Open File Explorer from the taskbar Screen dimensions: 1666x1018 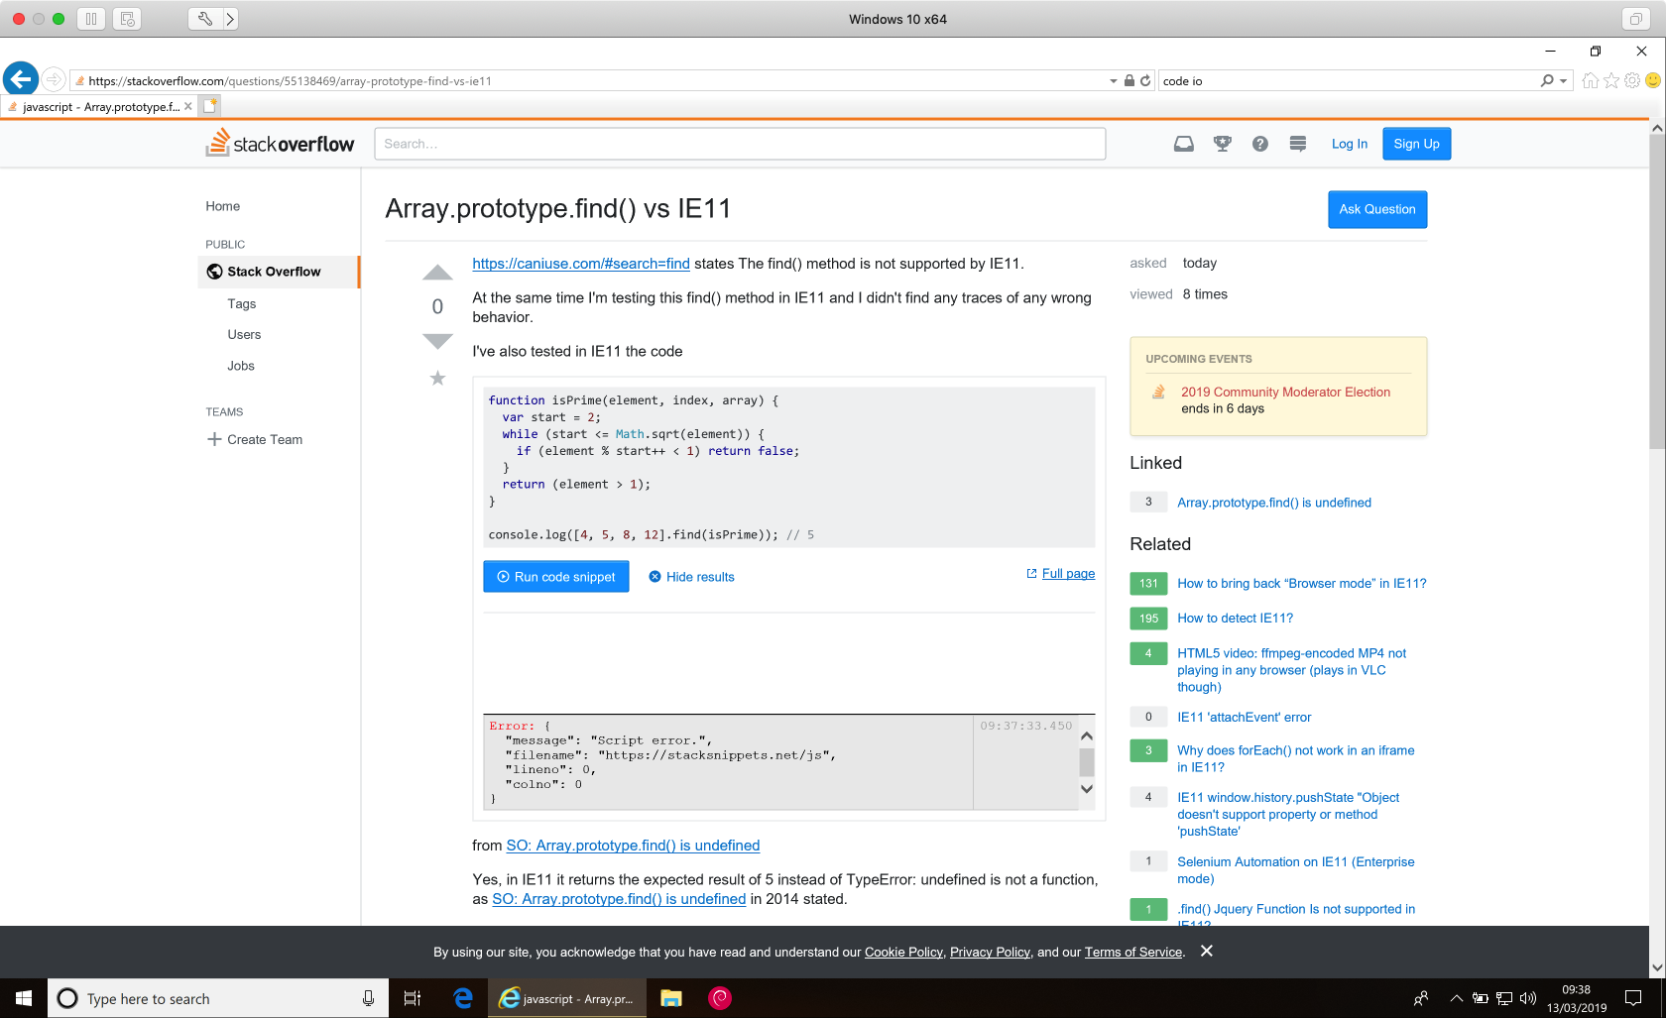(671, 998)
